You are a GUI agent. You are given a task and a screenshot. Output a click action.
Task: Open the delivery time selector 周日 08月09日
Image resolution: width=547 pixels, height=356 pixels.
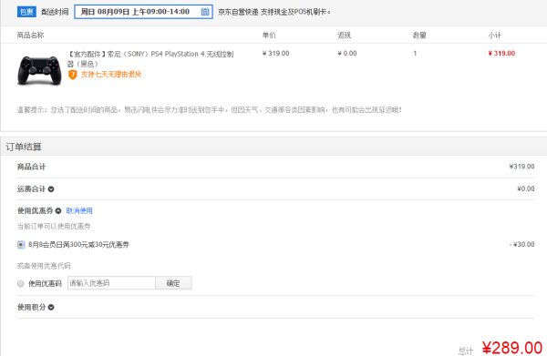point(143,12)
